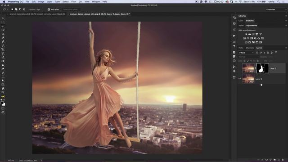
Task: Choose Intersect with selection mode
Action: [x=24, y=9]
